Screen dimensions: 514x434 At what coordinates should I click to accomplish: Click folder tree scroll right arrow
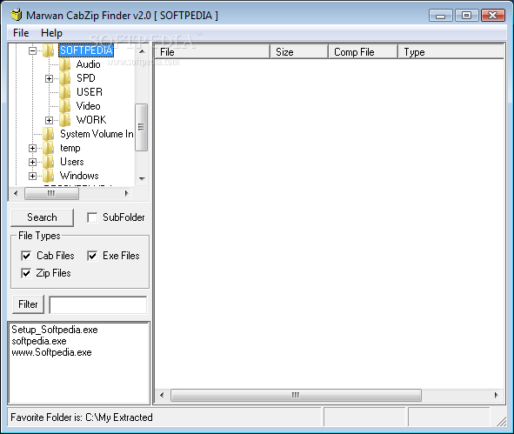(x=127, y=193)
